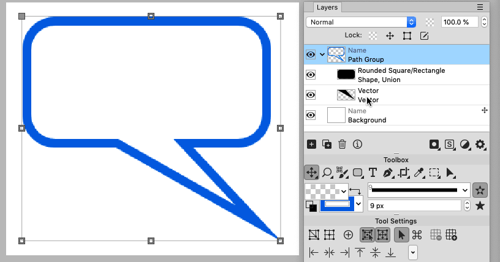This screenshot has height=262, width=500.
Task: Click the checkered opacity icon
Action: point(430,22)
